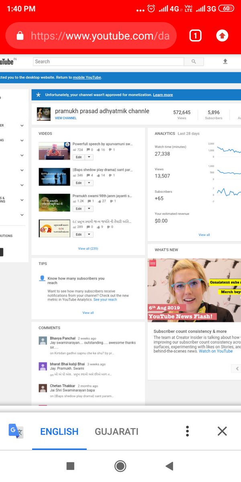Open Edit dropdown arrow for the fourth Gujarati video
The width and height of the screenshot is (241, 482).
[x=89, y=234]
